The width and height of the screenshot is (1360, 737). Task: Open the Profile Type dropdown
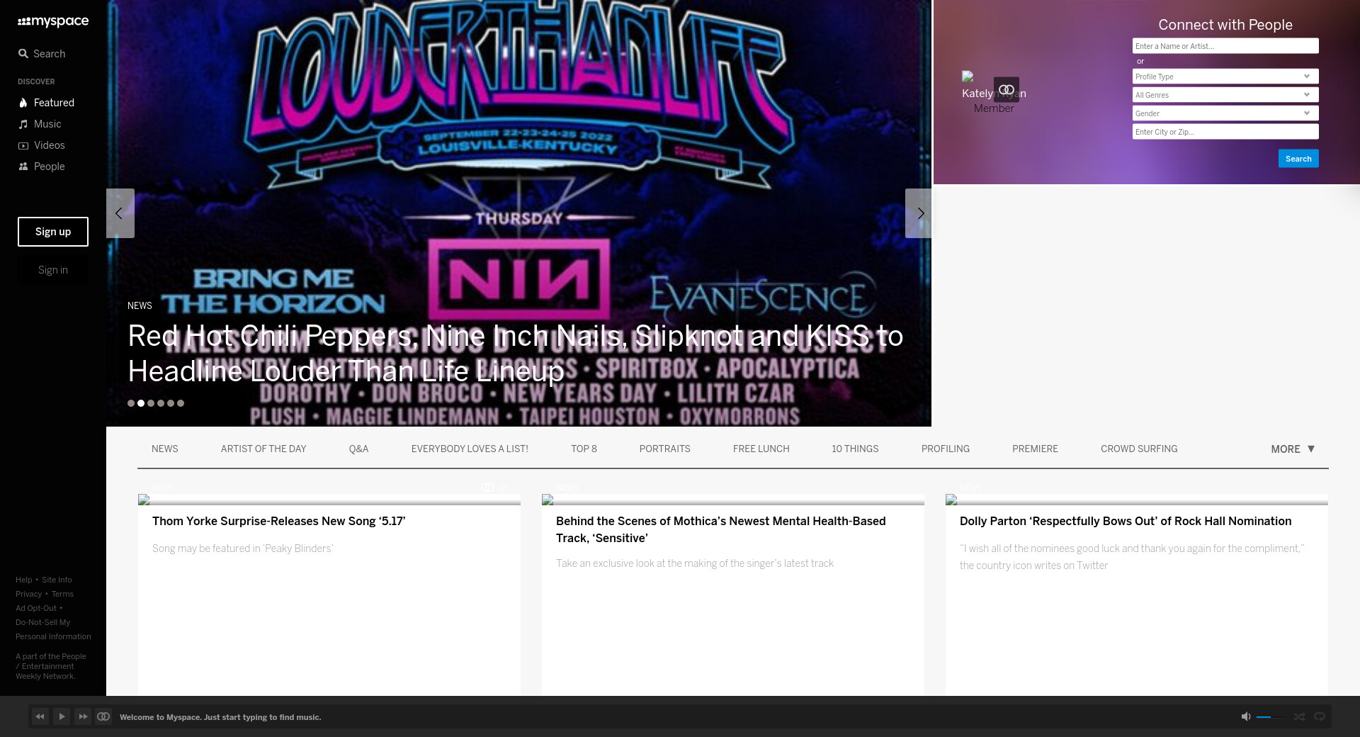(1225, 77)
